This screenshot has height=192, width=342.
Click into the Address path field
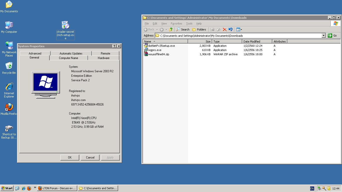point(238,35)
